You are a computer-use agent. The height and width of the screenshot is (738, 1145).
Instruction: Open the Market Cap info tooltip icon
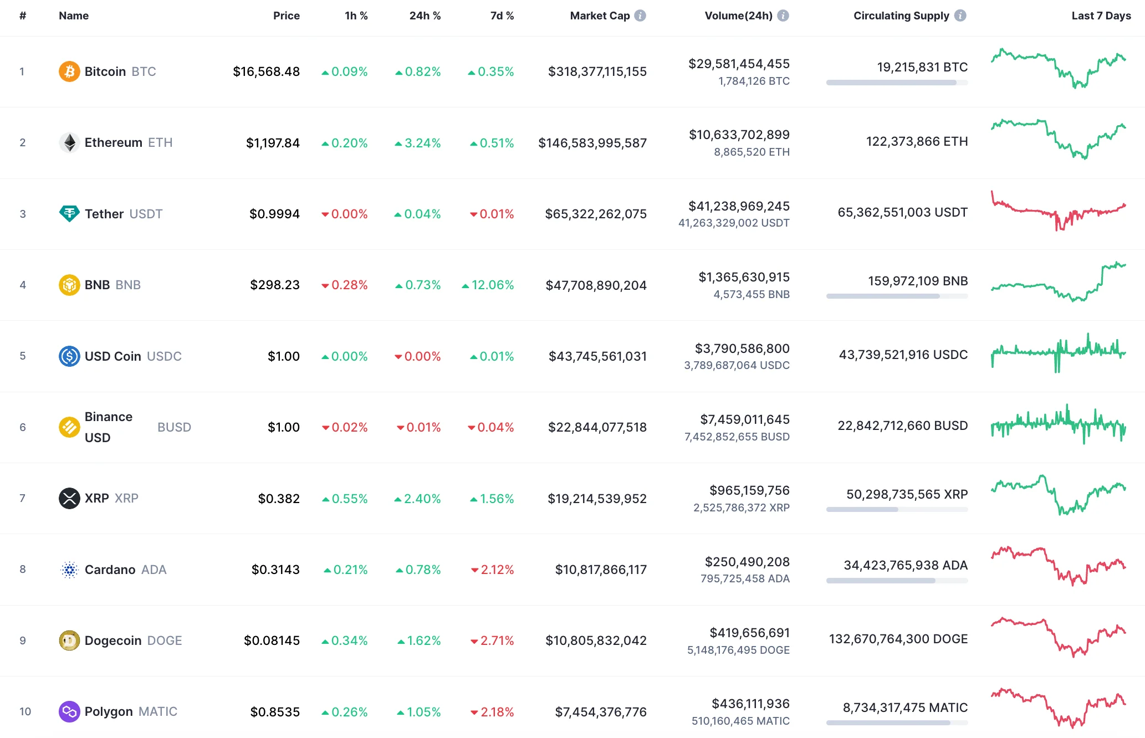coord(641,16)
